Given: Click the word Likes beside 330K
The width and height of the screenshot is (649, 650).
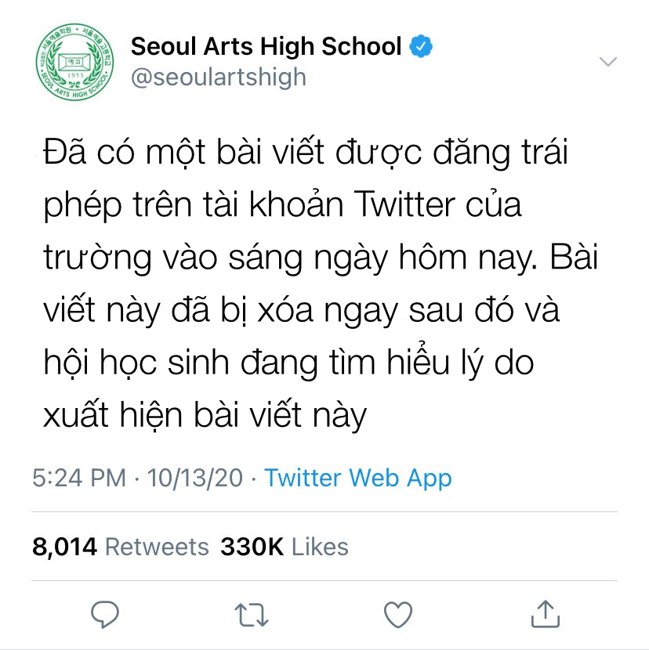Looking at the screenshot, I should click(x=320, y=547).
